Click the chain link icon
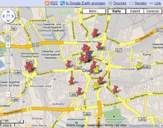Image resolution: width=163 pixels, height=128 pixels. click(151, 4)
